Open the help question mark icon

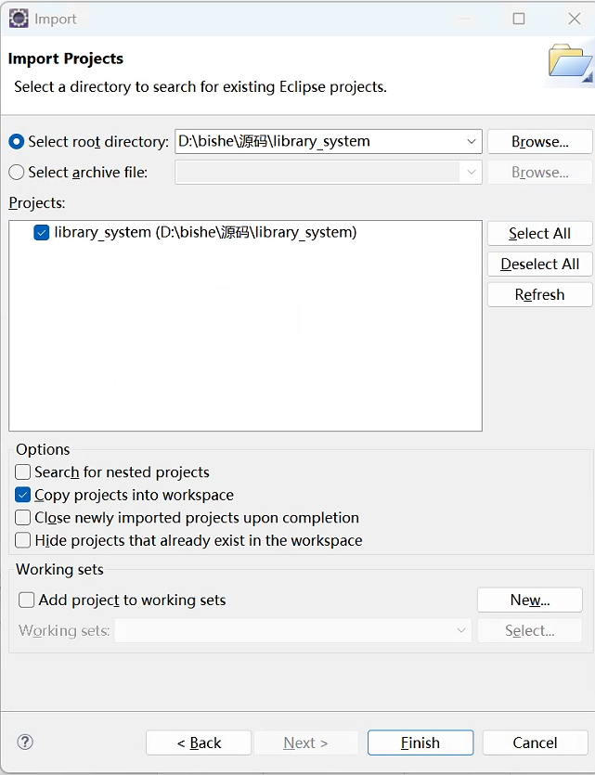coord(25,742)
